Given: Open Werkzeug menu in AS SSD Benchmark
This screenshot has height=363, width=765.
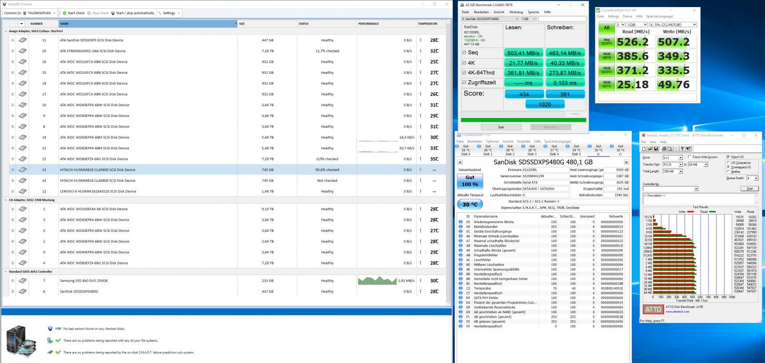Looking at the screenshot, I should tap(516, 12).
